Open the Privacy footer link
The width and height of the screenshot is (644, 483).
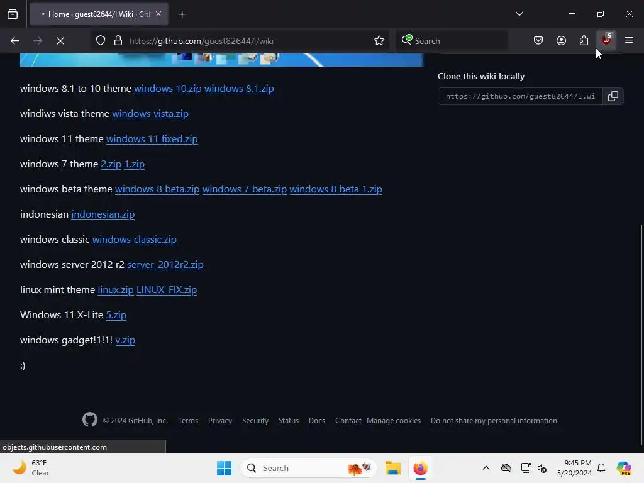pos(219,421)
